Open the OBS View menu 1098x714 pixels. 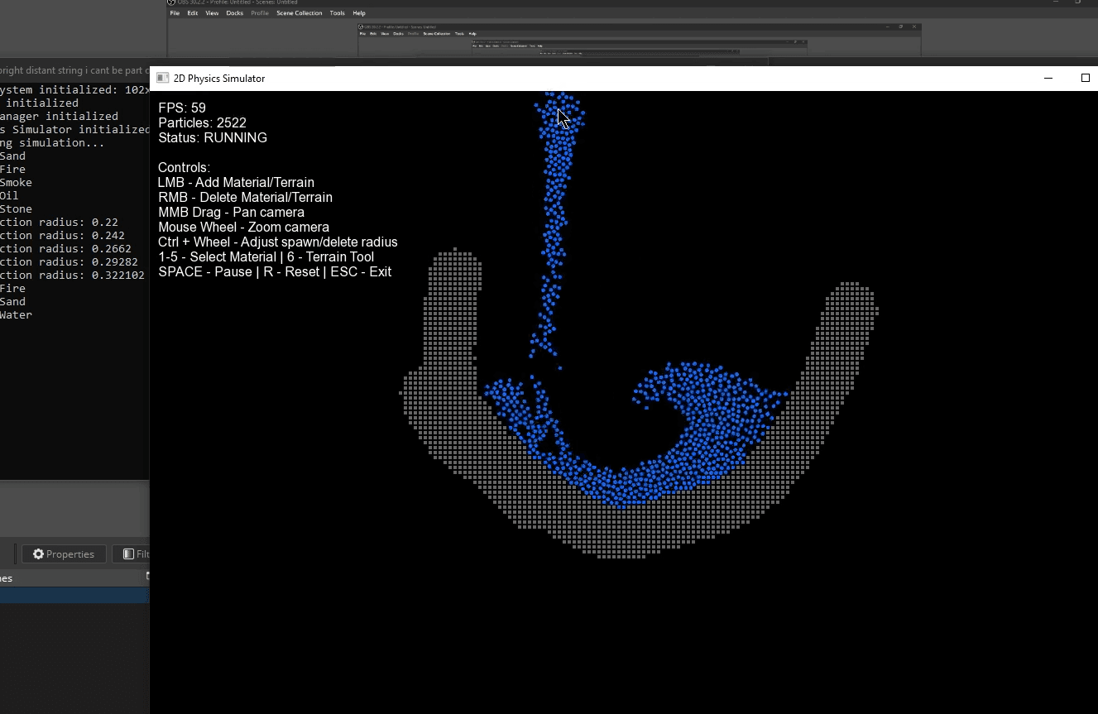(x=212, y=13)
